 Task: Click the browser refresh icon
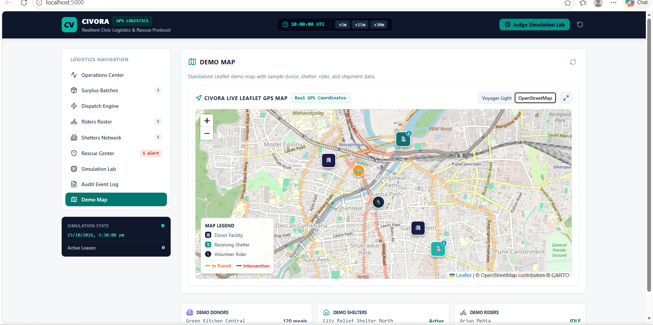(x=24, y=3)
